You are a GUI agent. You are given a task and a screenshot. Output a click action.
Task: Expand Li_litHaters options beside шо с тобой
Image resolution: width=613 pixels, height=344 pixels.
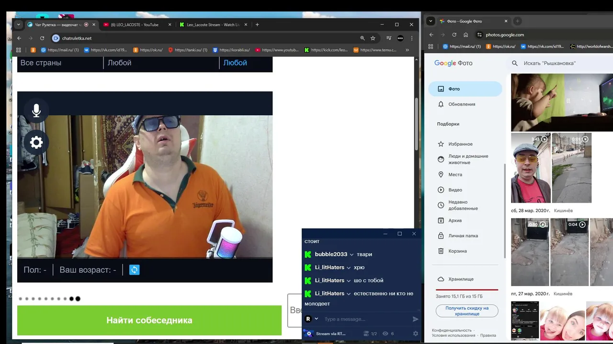click(349, 280)
